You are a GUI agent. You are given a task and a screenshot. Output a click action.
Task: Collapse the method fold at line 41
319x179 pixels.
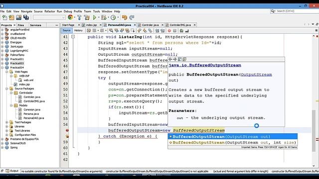coord(73,37)
